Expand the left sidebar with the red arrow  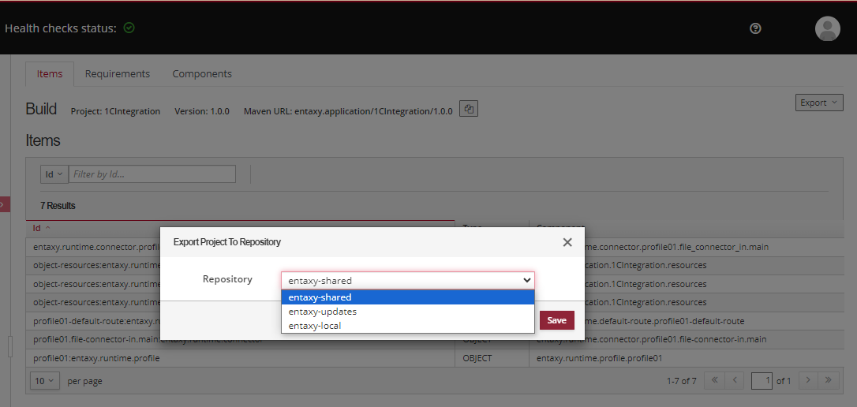pyautogui.click(x=3, y=204)
